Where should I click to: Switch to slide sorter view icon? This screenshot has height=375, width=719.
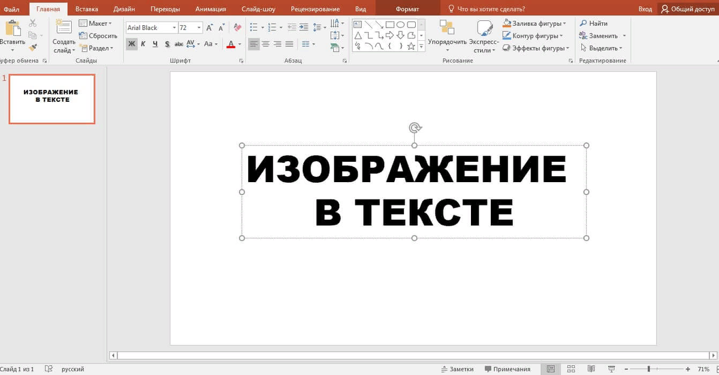[x=571, y=369]
